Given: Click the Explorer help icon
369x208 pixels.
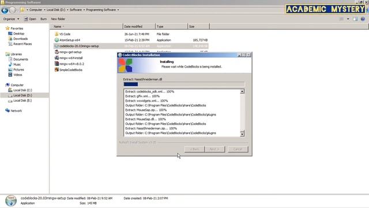Looking at the screenshot, I should coord(363,19).
